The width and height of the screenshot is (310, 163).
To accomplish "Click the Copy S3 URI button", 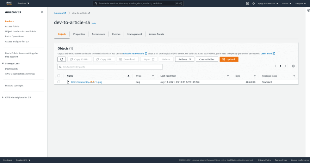I will pos(80,59).
